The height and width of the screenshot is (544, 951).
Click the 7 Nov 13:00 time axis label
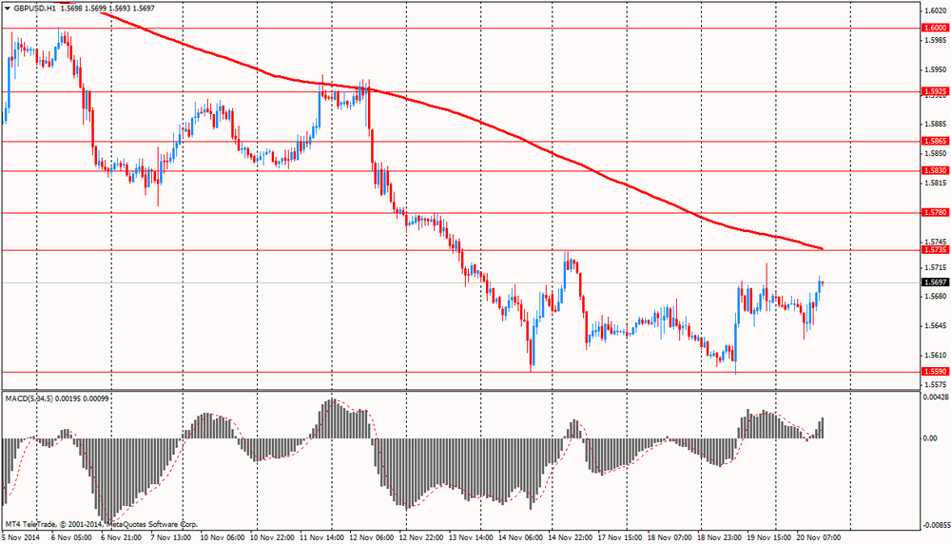pos(170,537)
